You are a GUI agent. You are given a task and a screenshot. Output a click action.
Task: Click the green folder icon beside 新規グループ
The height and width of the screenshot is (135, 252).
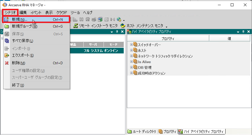pos(7,26)
